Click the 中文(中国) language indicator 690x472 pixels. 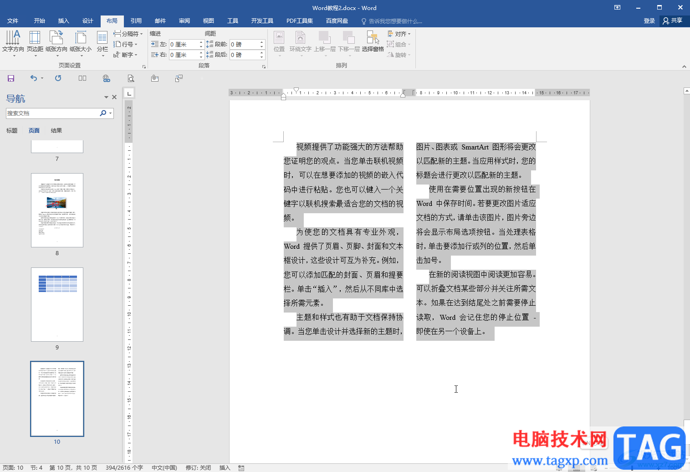164,468
